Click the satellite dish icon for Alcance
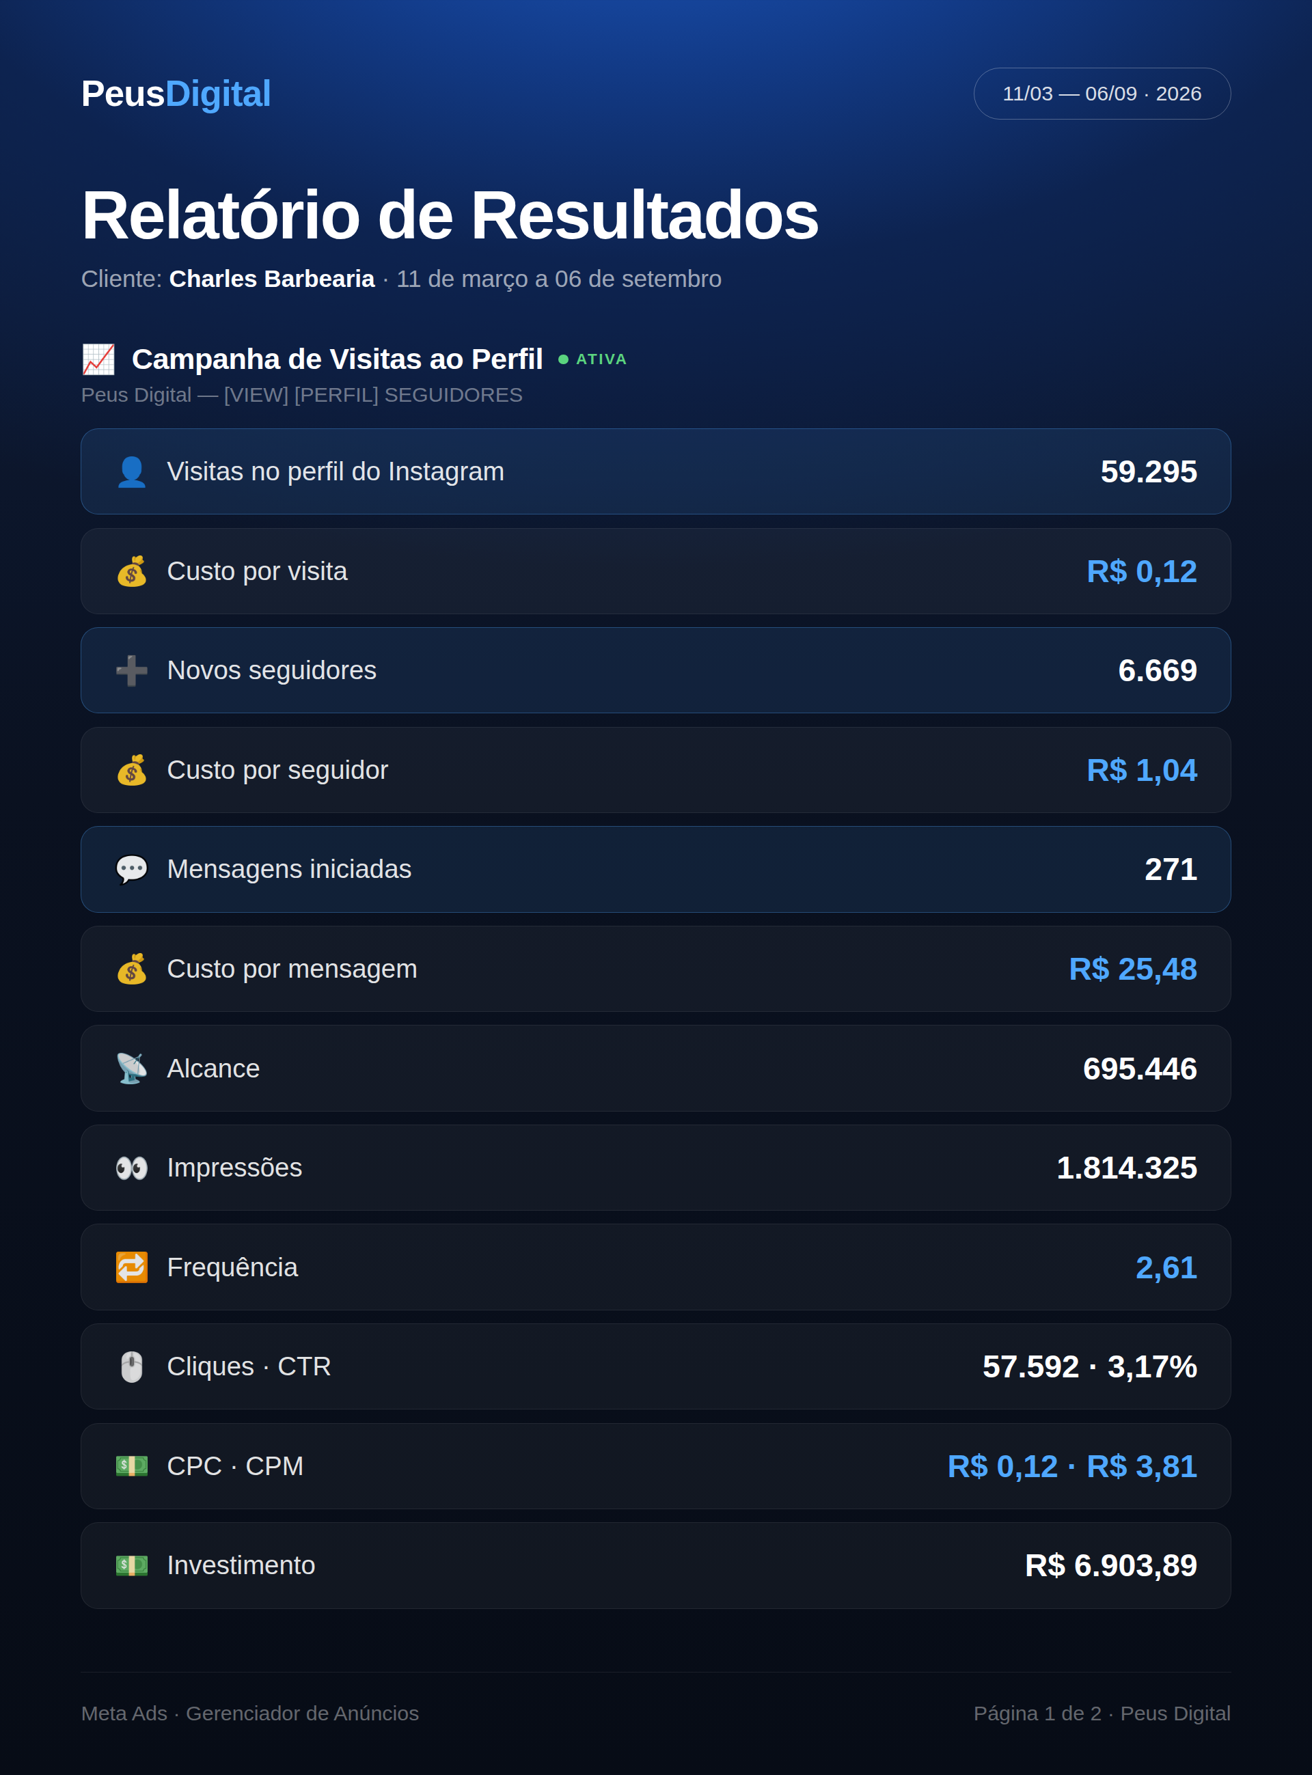1312x1775 pixels. point(132,1069)
